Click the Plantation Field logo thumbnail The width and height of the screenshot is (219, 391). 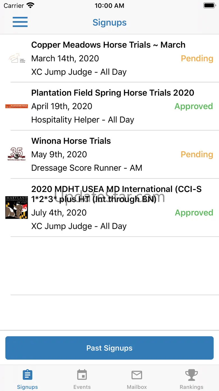pos(17,106)
